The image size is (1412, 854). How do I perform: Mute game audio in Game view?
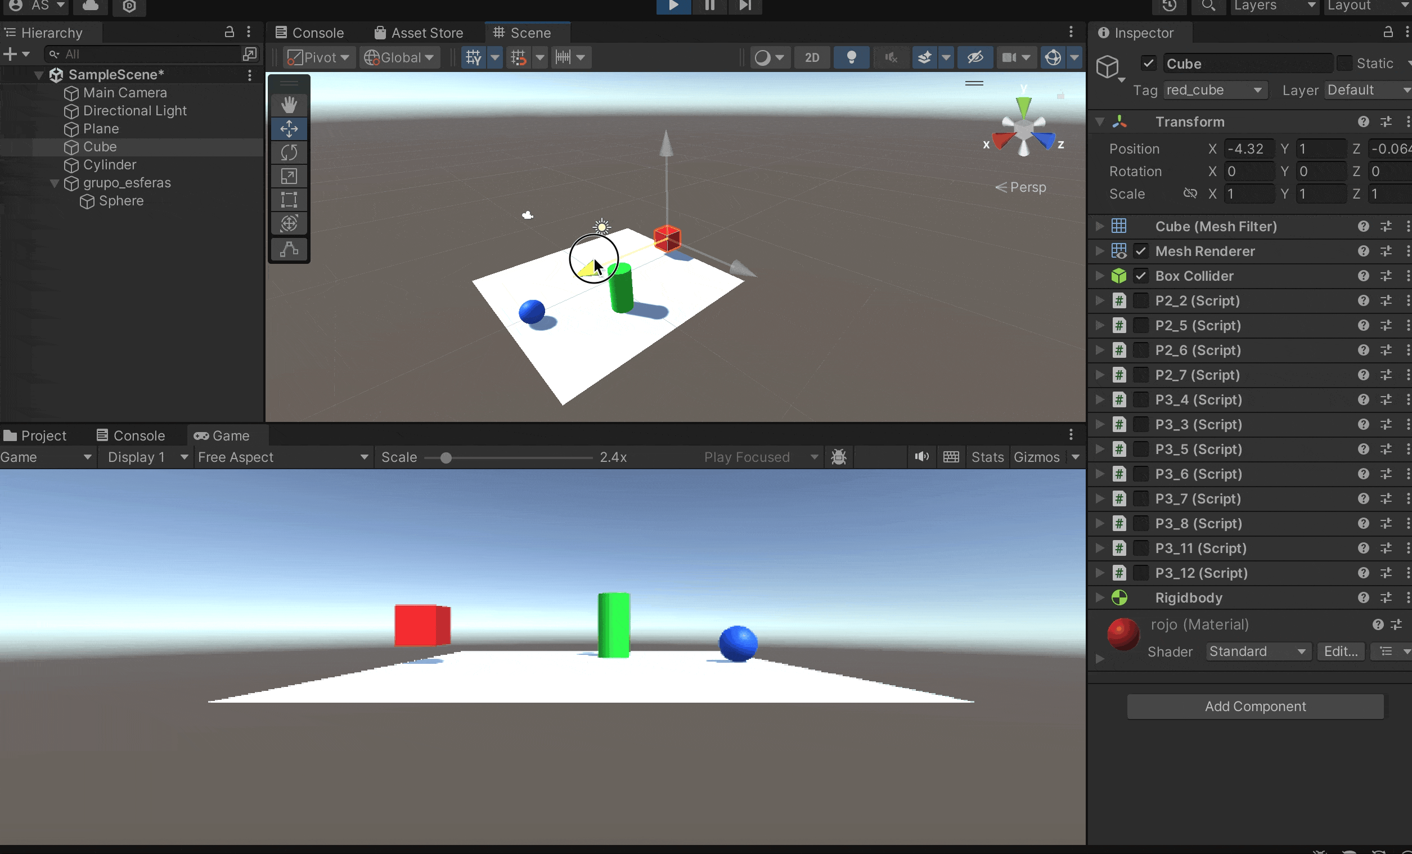click(x=921, y=457)
